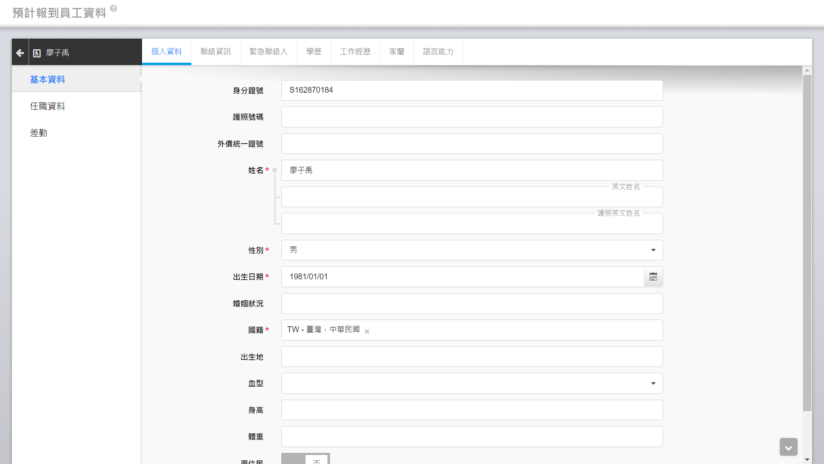This screenshot has width=824, height=464.
Task: Click scrollbar up arrow
Action: [807, 70]
